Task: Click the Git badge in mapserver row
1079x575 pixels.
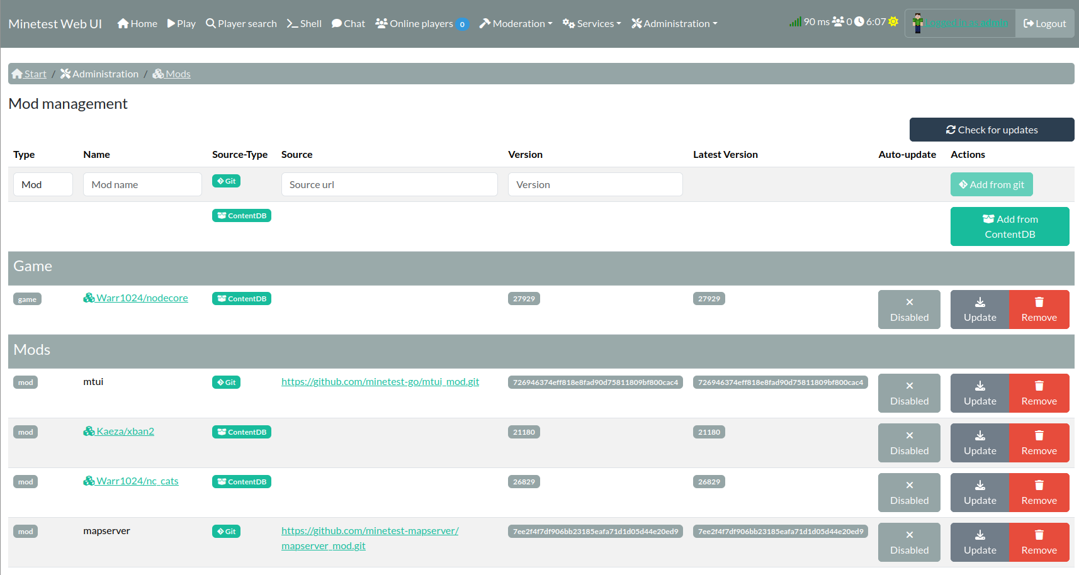Action: (226, 532)
